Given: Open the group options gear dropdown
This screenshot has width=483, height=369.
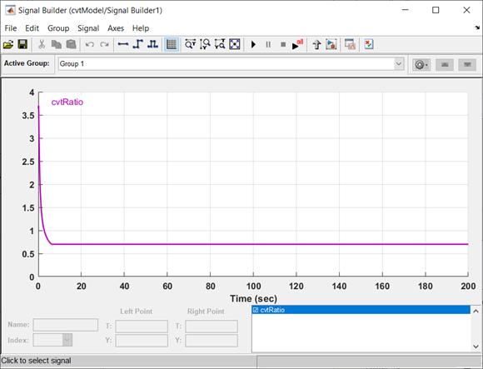Looking at the screenshot, I should coord(421,65).
